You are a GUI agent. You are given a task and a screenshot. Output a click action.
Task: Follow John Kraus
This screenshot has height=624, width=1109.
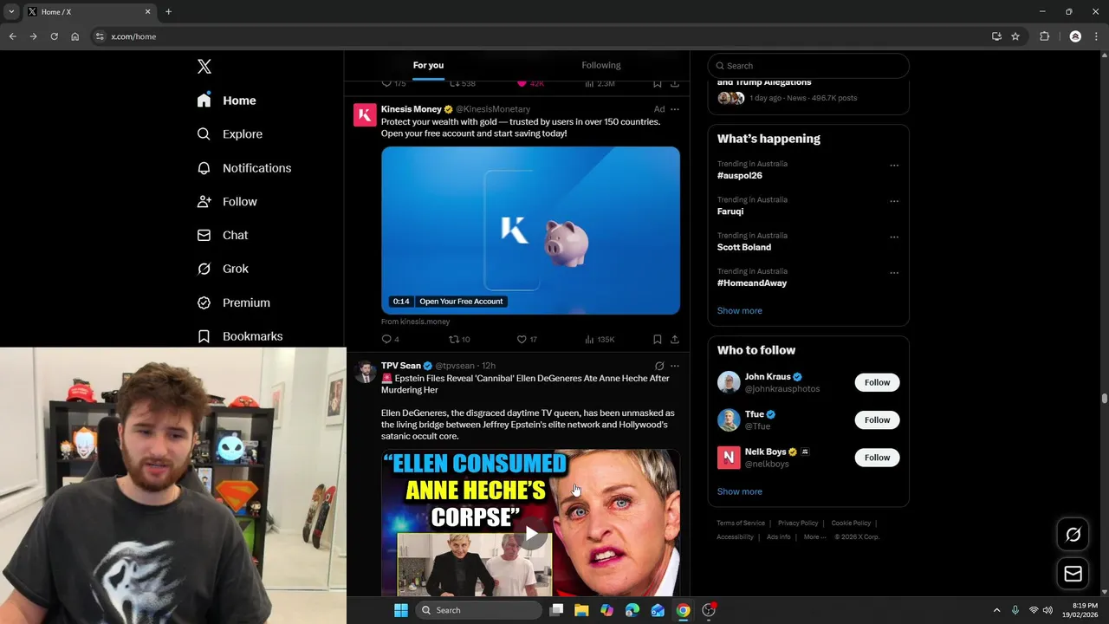click(877, 382)
